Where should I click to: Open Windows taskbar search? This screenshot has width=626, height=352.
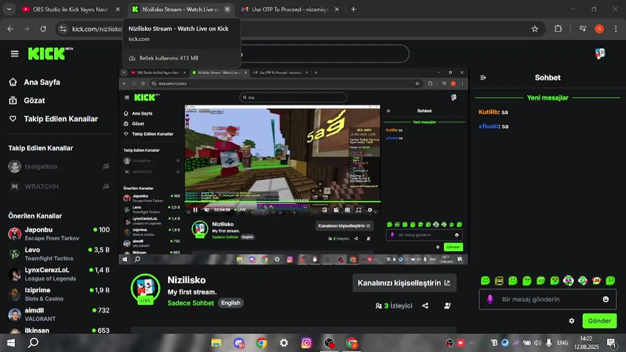pyautogui.click(x=33, y=343)
